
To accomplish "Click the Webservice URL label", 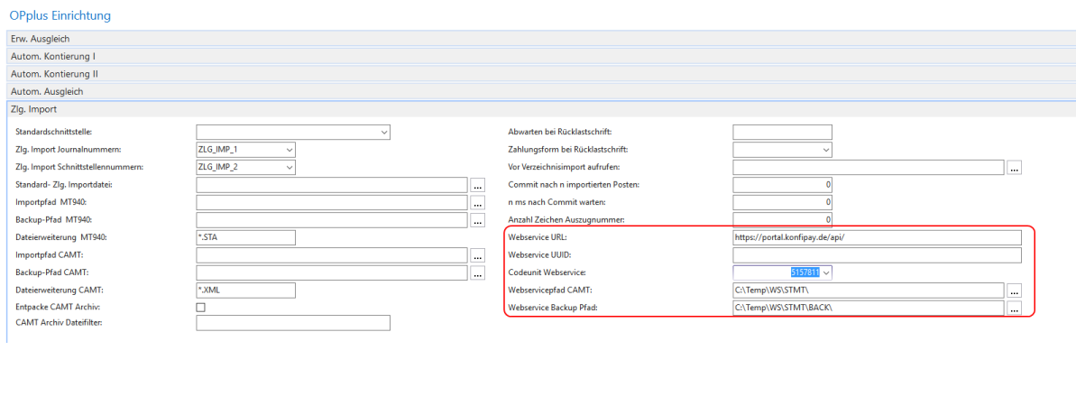I will pyautogui.click(x=538, y=238).
